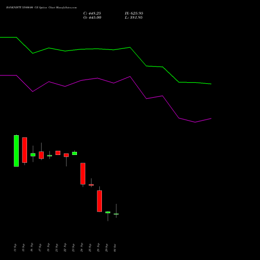
Task: Click the 25 Sep date label
Action: coord(90,248)
